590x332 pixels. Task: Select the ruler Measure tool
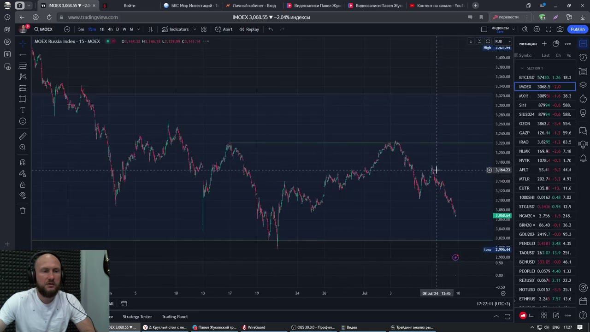pyautogui.click(x=23, y=136)
